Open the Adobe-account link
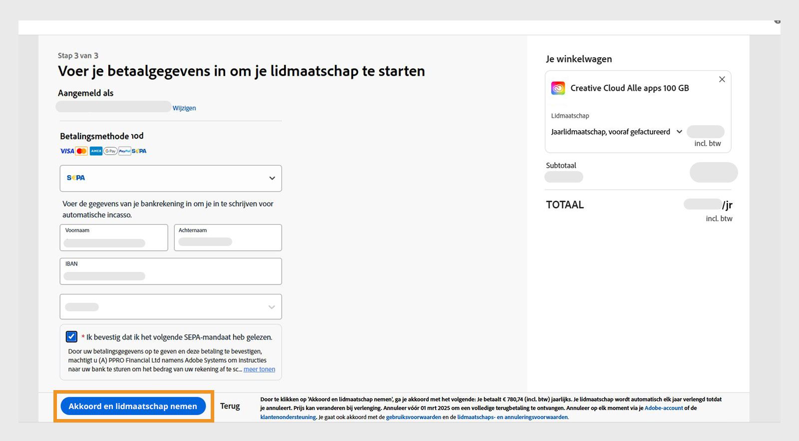The image size is (799, 441). [x=664, y=408]
